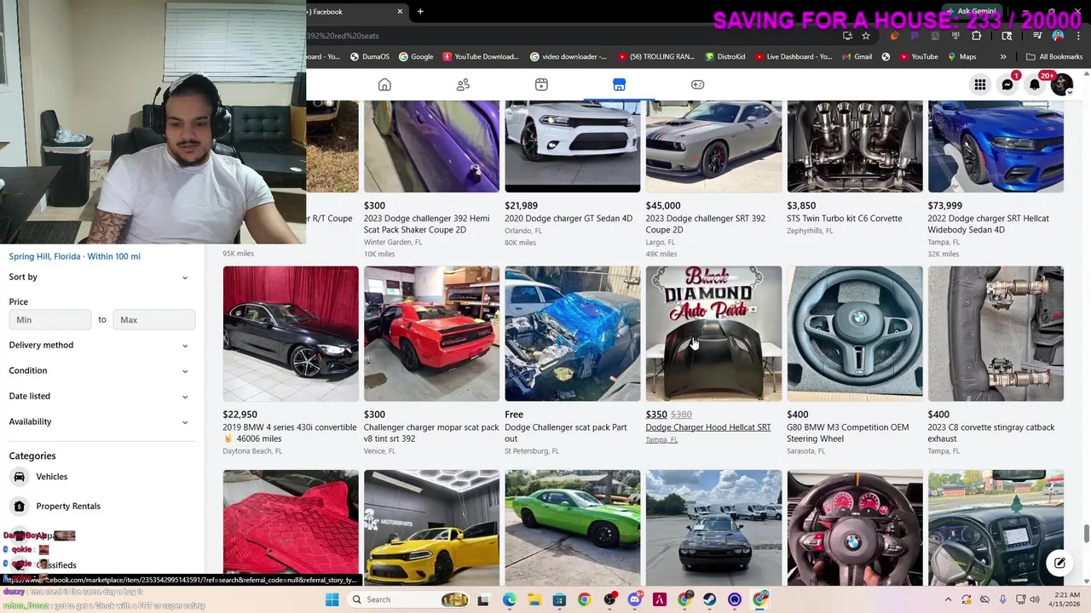Image resolution: width=1091 pixels, height=613 pixels.
Task: Open Discord from taskbar
Action: (634, 599)
